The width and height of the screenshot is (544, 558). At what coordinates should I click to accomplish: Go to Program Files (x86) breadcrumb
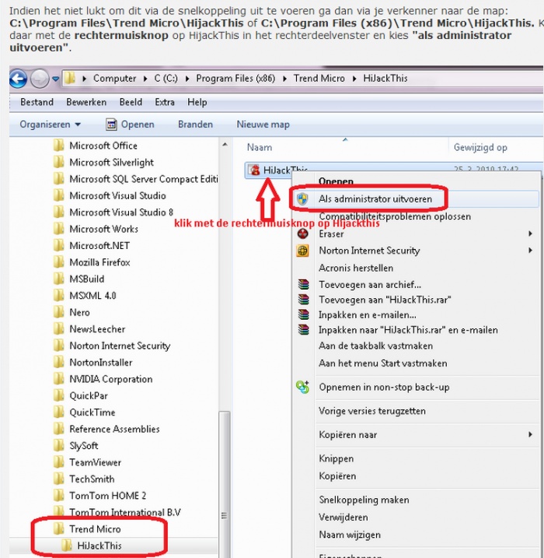click(x=235, y=79)
